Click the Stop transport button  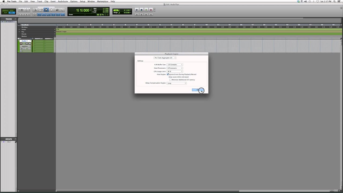pos(141,10)
